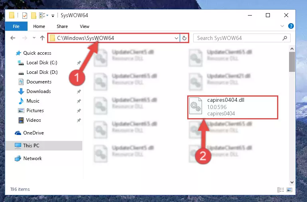307x202 pixels.
Task: Open Videos in the navigation pane
Action: click(x=34, y=120)
